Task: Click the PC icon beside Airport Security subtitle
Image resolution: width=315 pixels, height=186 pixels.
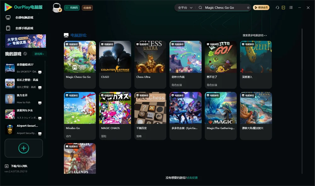Action: pyautogui.click(x=40, y=134)
